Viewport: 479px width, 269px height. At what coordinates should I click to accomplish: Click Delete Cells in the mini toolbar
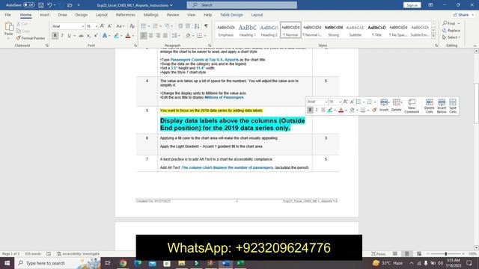(x=429, y=106)
